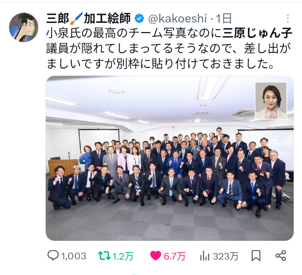Click the paintbrush emoji in display name

[76, 19]
